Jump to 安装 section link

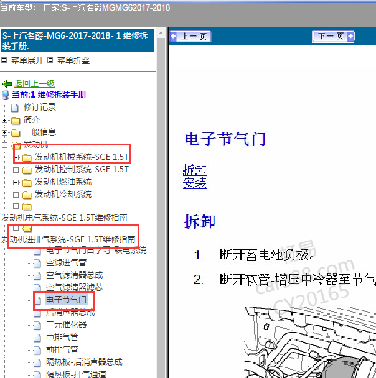tap(195, 183)
